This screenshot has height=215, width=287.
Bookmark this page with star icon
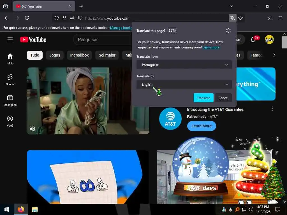point(240,18)
